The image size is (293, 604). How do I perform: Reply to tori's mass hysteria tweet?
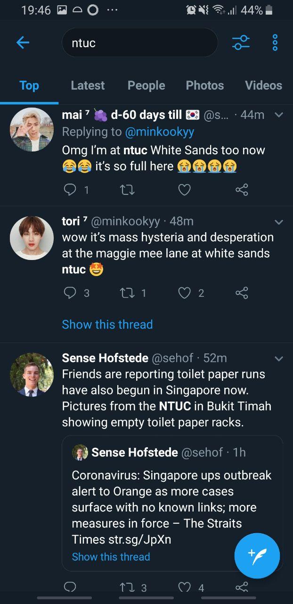tap(70, 293)
